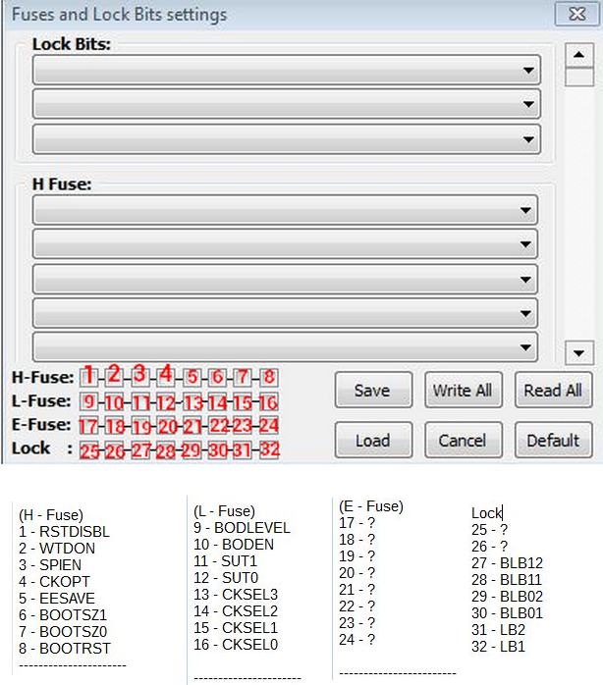Click the text line '13 - CKSEL3'
The image size is (603, 685).
coord(236,594)
